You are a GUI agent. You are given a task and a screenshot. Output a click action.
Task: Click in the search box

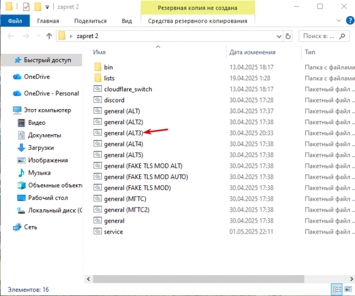(x=324, y=36)
